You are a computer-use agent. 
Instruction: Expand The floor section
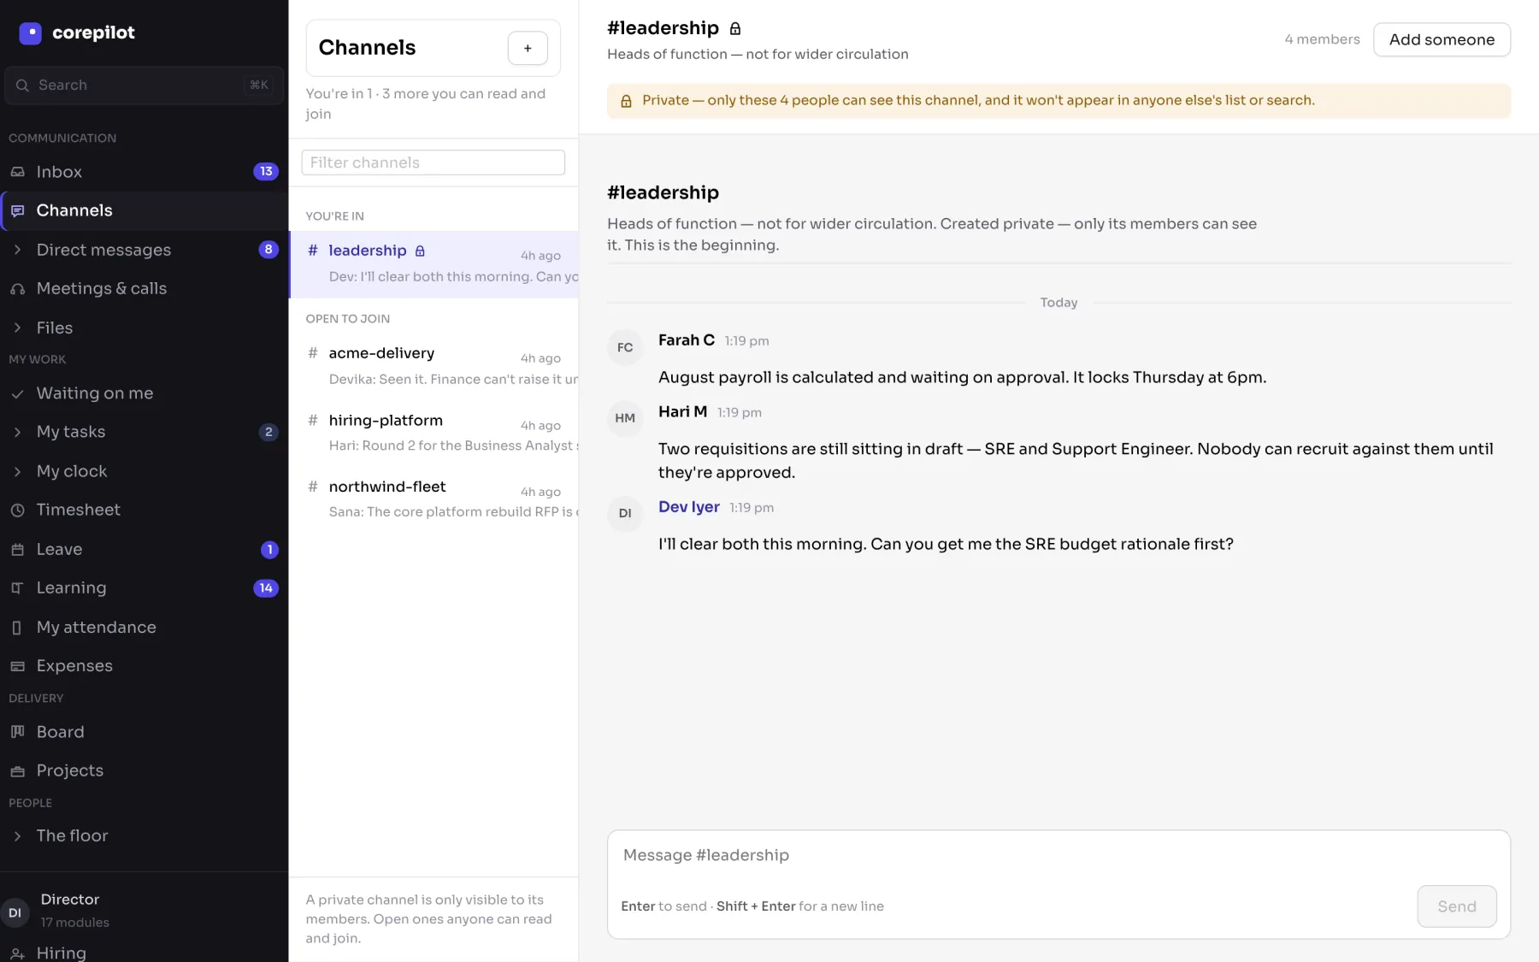17,836
